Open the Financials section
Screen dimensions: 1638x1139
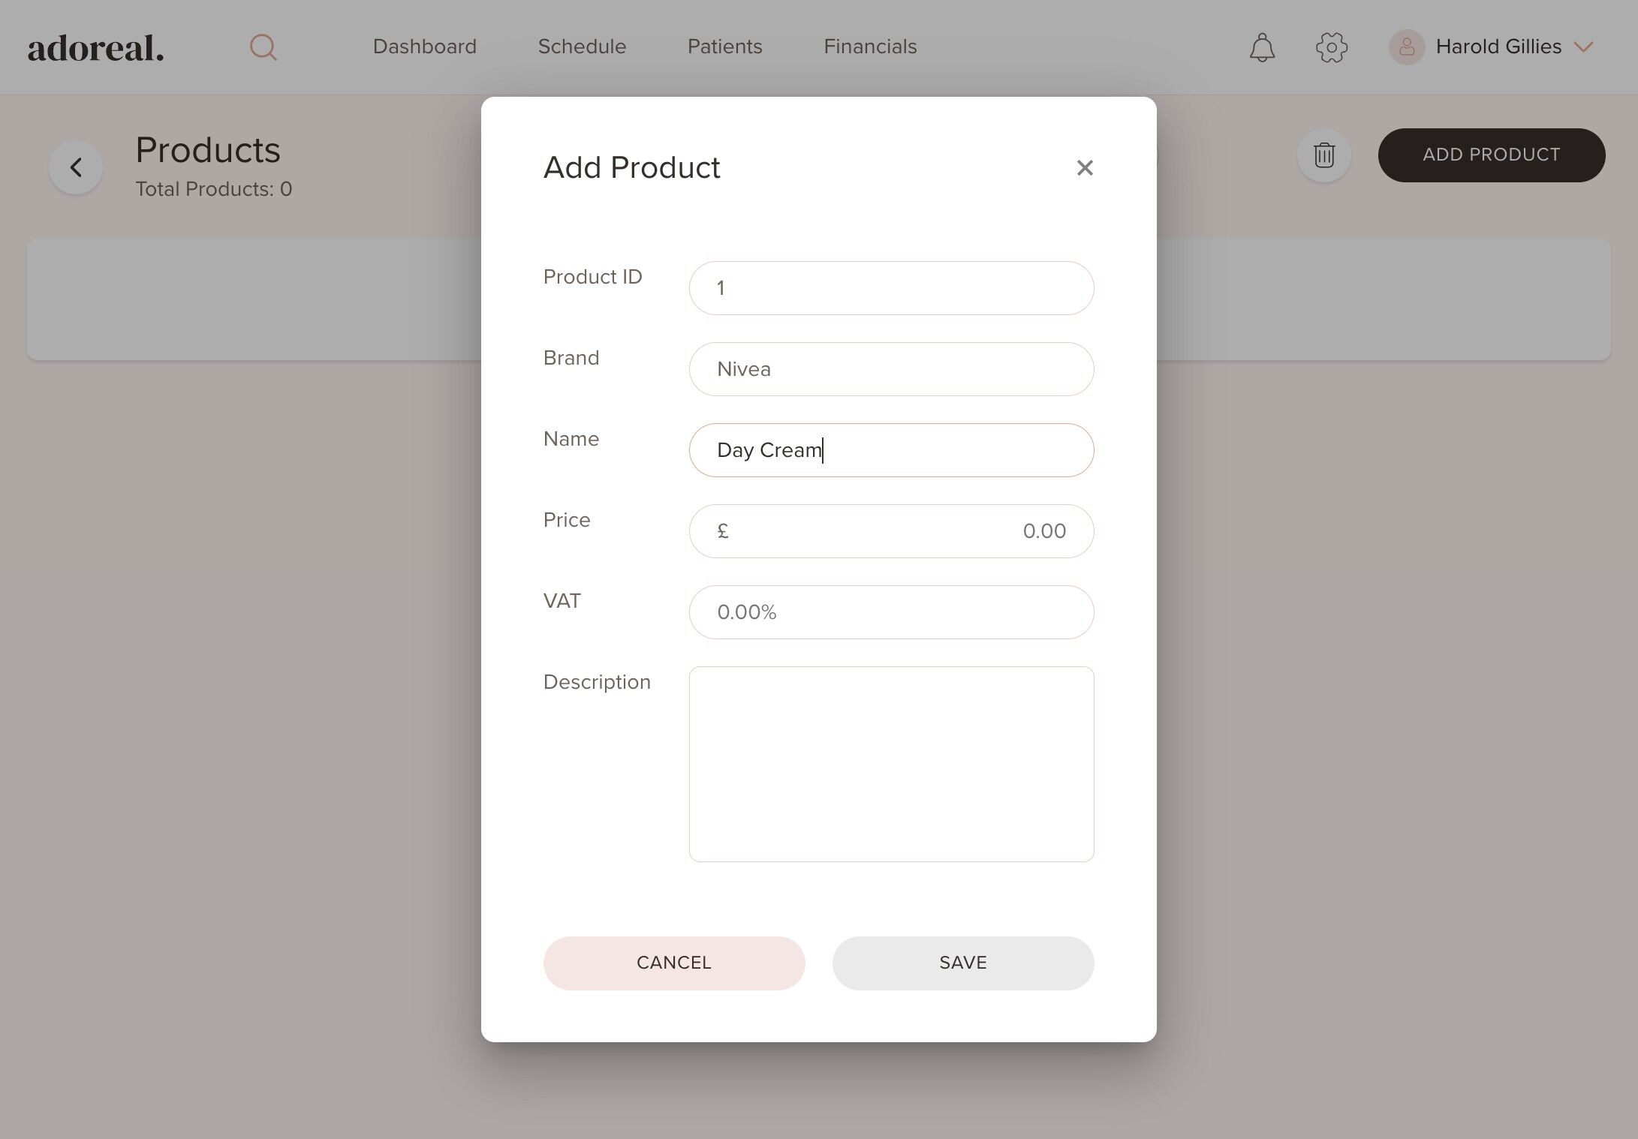[x=870, y=47]
